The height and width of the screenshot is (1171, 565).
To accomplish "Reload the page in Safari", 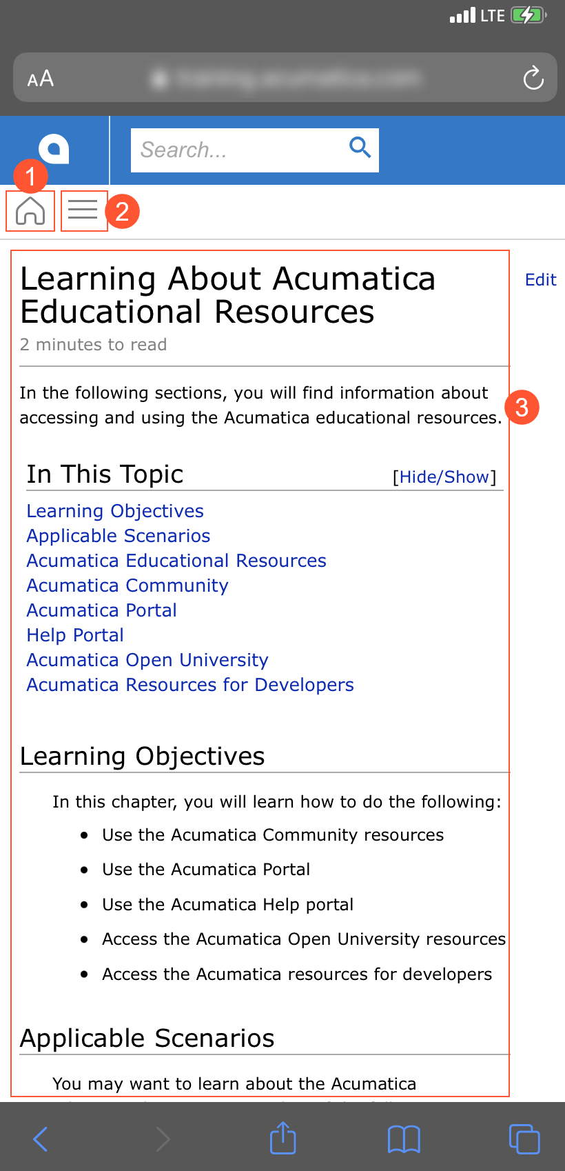I will pyautogui.click(x=533, y=79).
